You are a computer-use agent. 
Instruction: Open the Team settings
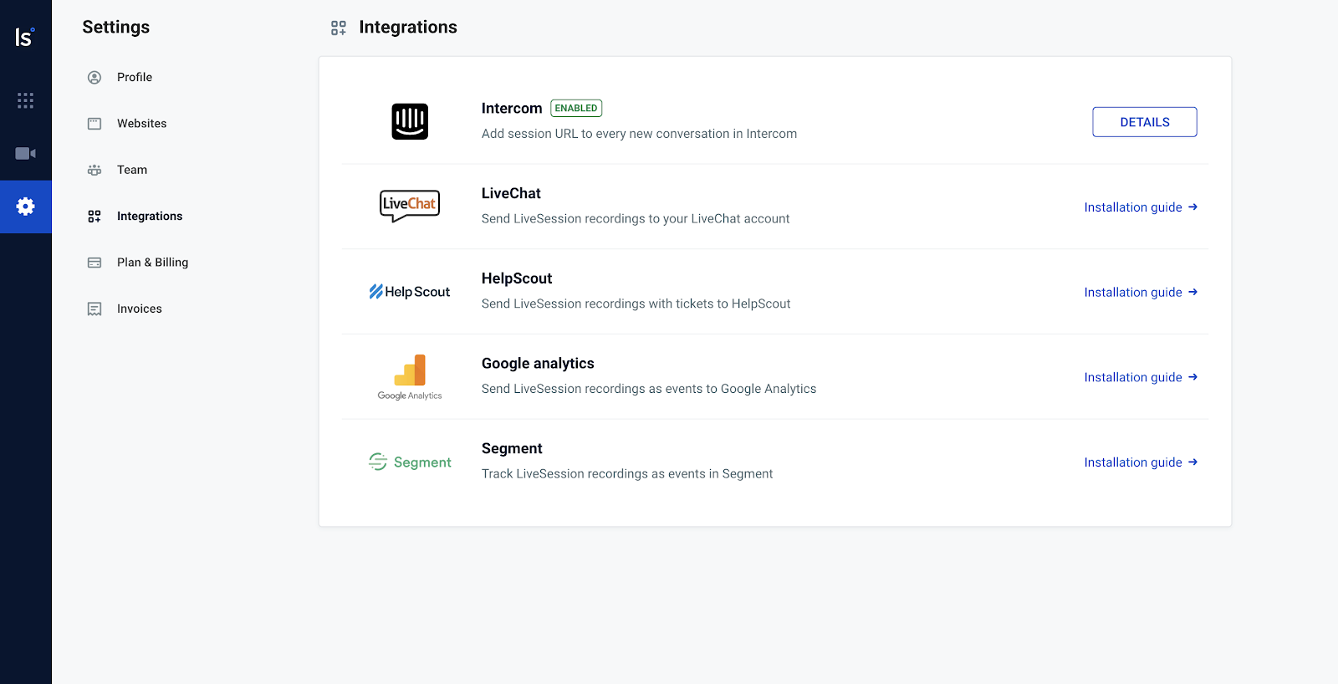[132, 170]
